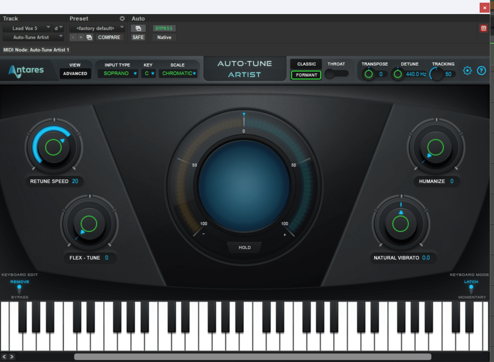Click keyboard scroll left arrow
Image resolution: width=494 pixels, height=362 pixels.
pos(4,357)
